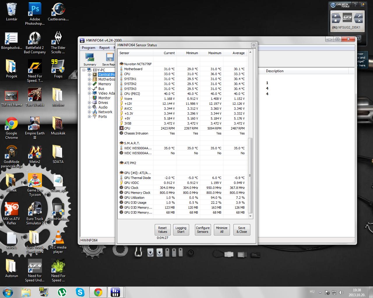
Task: Expand the Network tree node
Action: [x=89, y=112]
